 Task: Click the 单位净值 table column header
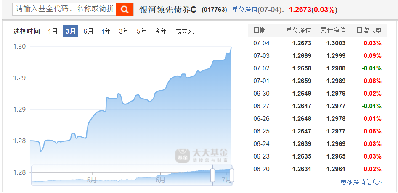pos(299,30)
